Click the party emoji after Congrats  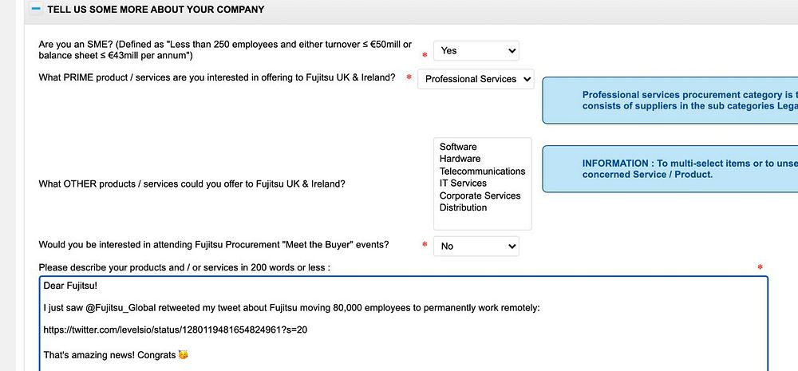click(x=183, y=354)
